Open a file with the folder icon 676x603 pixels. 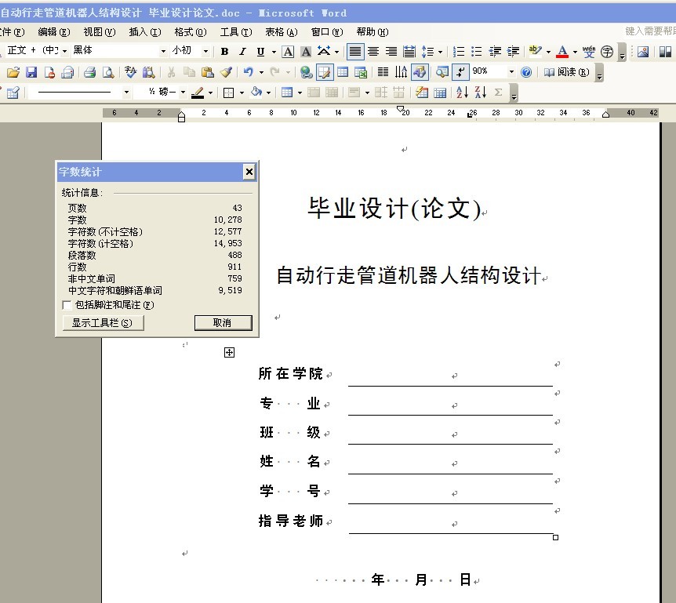[13, 72]
